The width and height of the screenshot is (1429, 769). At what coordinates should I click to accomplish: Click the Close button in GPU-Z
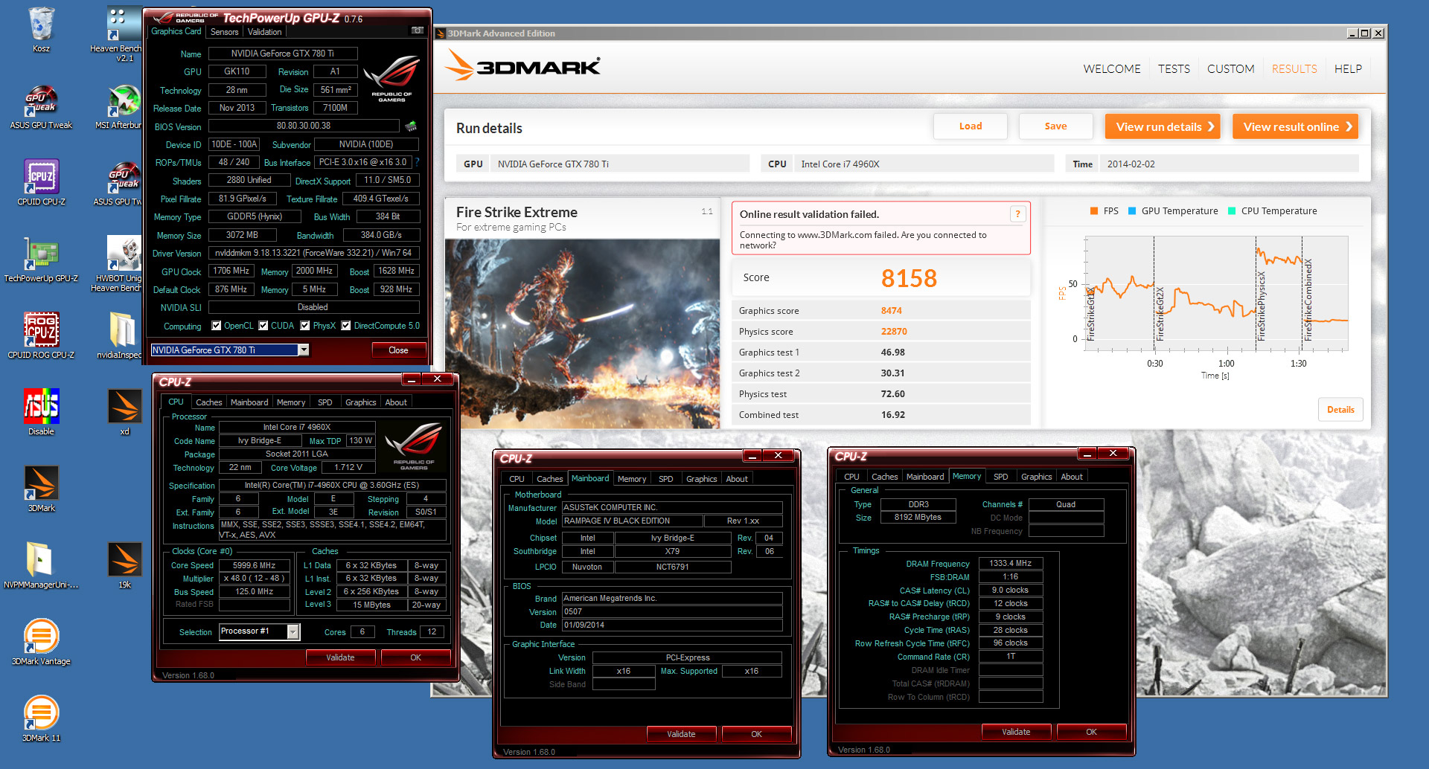(x=398, y=350)
